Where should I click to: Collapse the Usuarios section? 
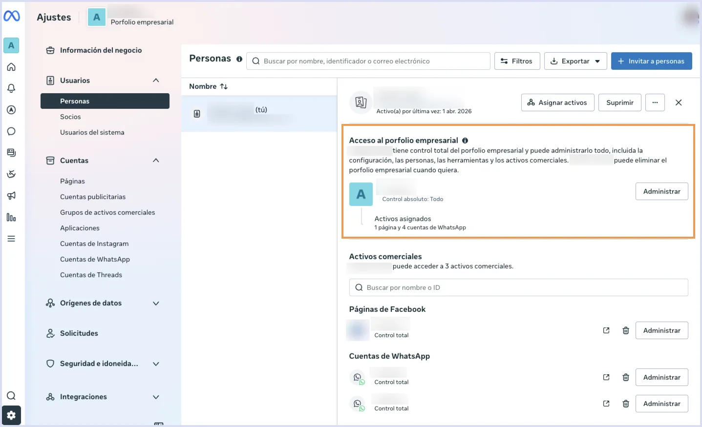point(156,81)
